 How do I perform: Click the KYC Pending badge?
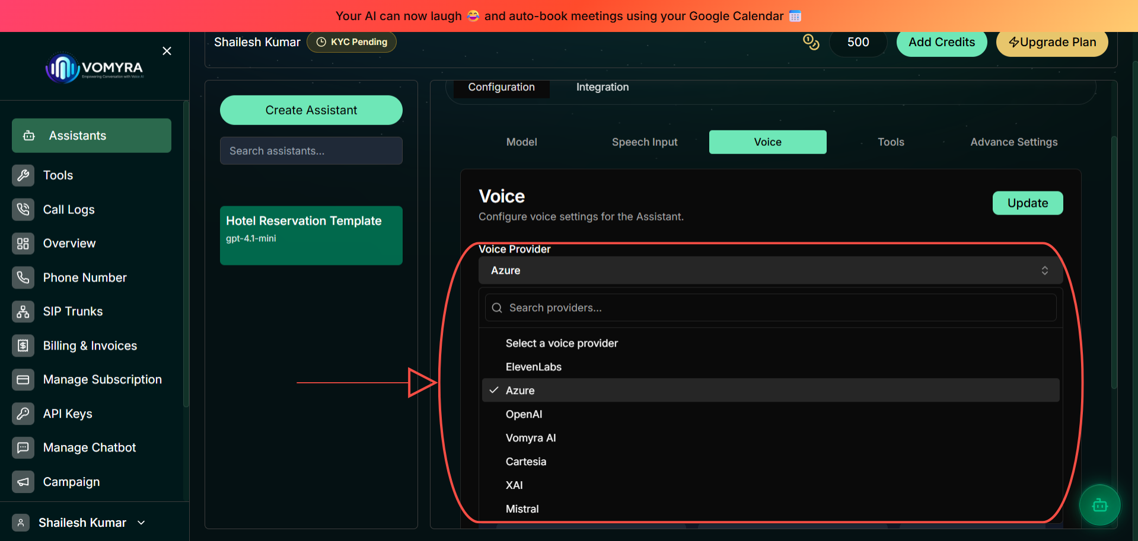tap(352, 42)
